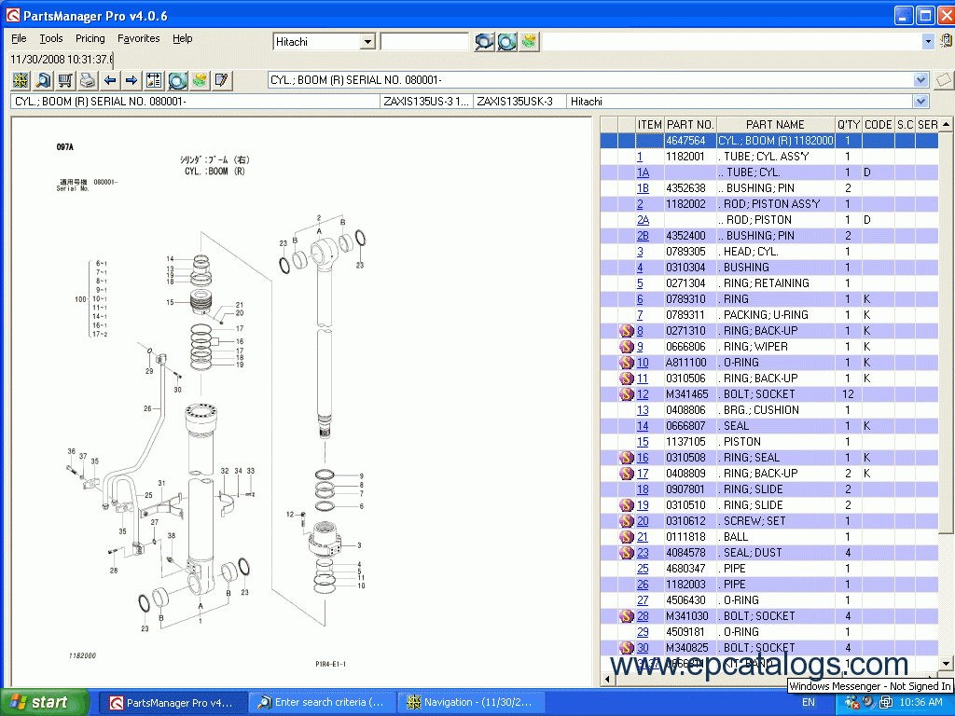Click the PartsManager Pro taskbar button
Image resolution: width=955 pixels, height=716 pixels.
pos(173,702)
